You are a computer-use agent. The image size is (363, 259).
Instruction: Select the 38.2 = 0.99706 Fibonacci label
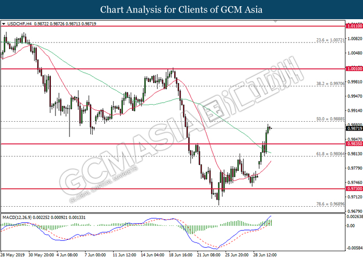click(x=330, y=84)
